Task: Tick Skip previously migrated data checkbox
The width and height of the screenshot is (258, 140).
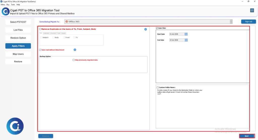Action: point(74,60)
